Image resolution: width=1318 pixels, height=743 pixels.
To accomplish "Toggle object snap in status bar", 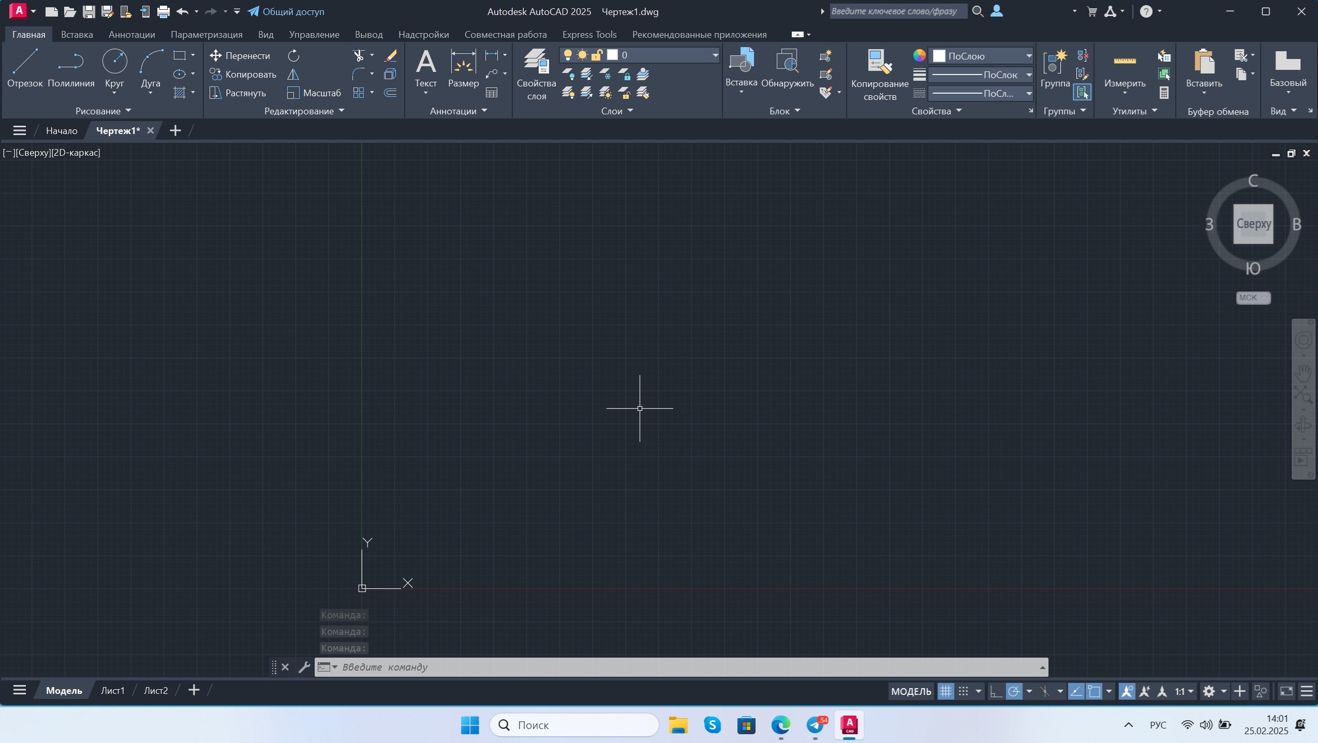I will coord(1094,691).
